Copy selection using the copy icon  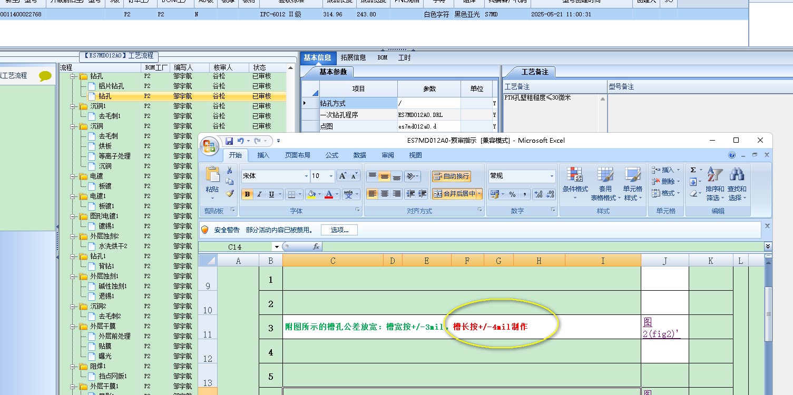tap(230, 182)
